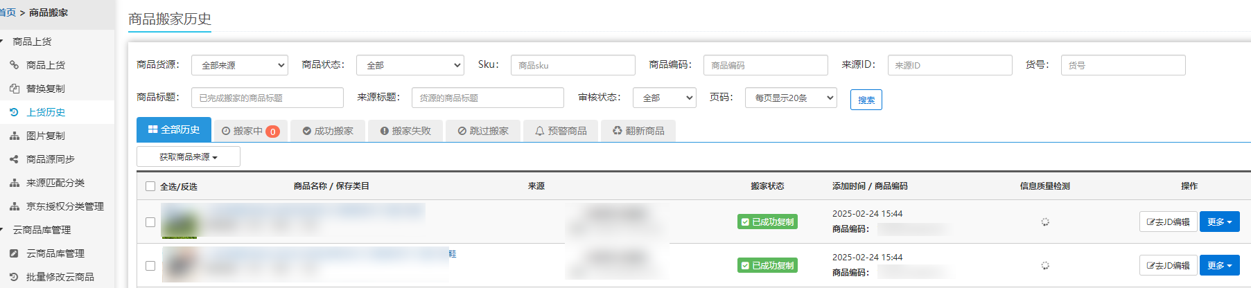Click 去JD编辑 for the first product
Screen dimensions: 1251x288
pyautogui.click(x=1168, y=222)
